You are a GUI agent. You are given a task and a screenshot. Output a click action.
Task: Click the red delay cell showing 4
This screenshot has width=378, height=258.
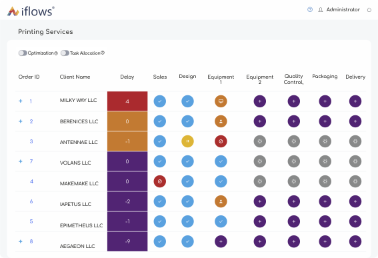click(127, 101)
